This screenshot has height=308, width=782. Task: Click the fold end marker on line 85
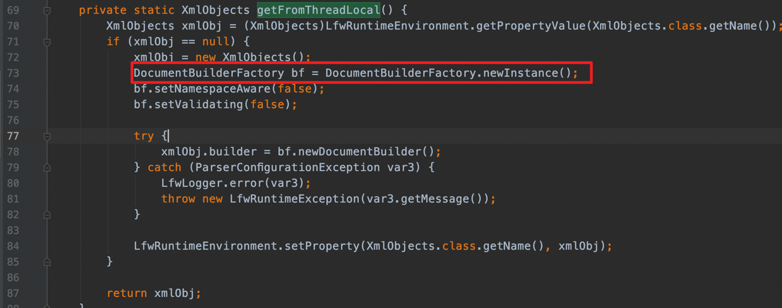47,262
